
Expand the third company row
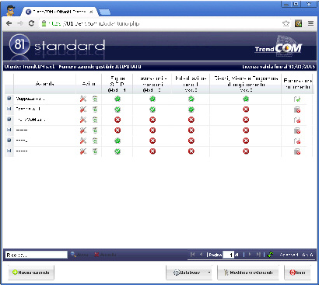(x=9, y=120)
